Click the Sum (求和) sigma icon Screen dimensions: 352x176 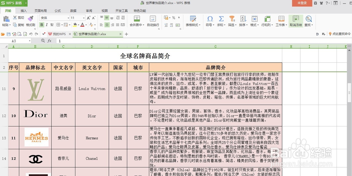coord(221,19)
